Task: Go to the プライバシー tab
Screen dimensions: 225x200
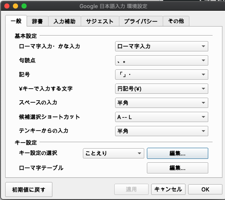Action: (141, 21)
